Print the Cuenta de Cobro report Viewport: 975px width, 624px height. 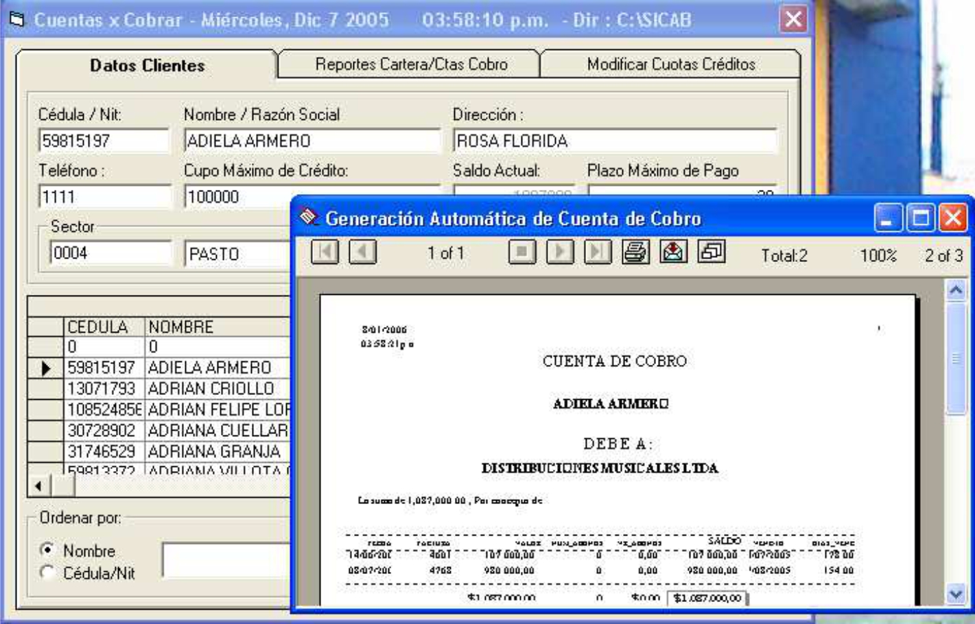point(636,253)
